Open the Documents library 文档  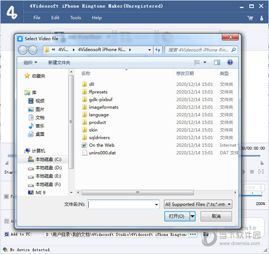point(36,118)
